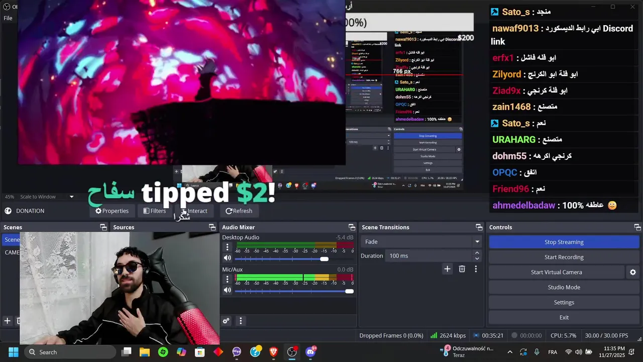
Task: Click the 30.00 / 30.00 FPS readout
Action: (606, 335)
